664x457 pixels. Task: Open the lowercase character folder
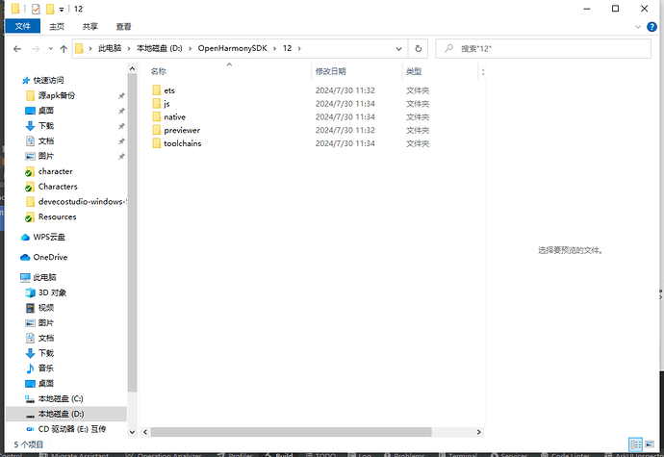(55, 171)
